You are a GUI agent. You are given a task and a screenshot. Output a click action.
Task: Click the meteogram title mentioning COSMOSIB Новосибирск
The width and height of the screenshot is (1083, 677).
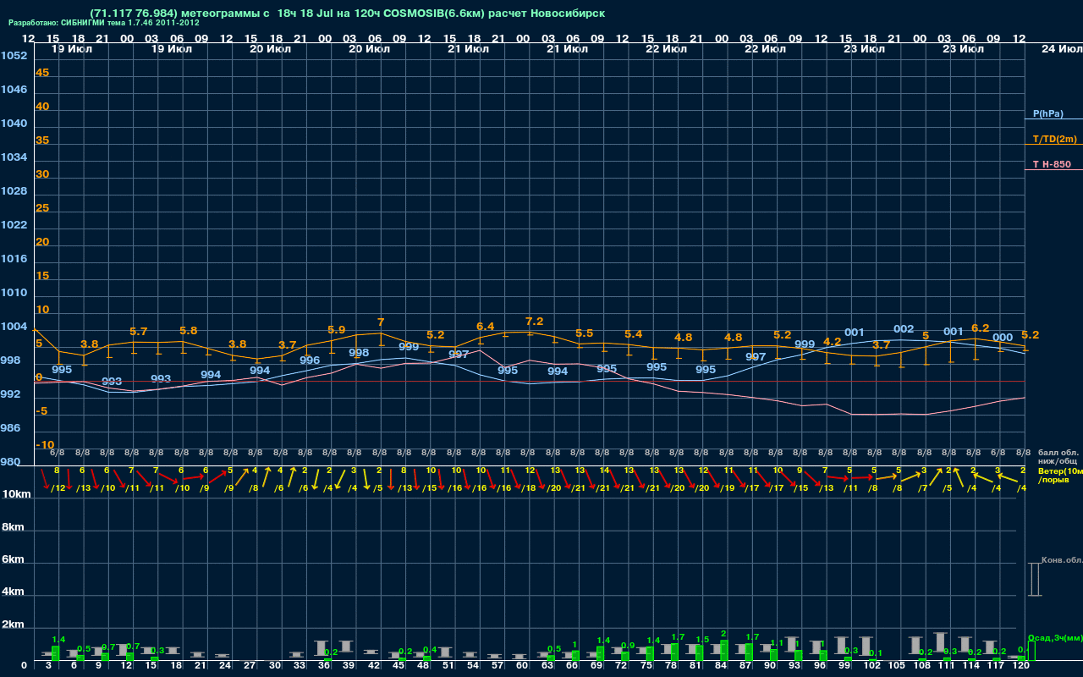point(346,14)
